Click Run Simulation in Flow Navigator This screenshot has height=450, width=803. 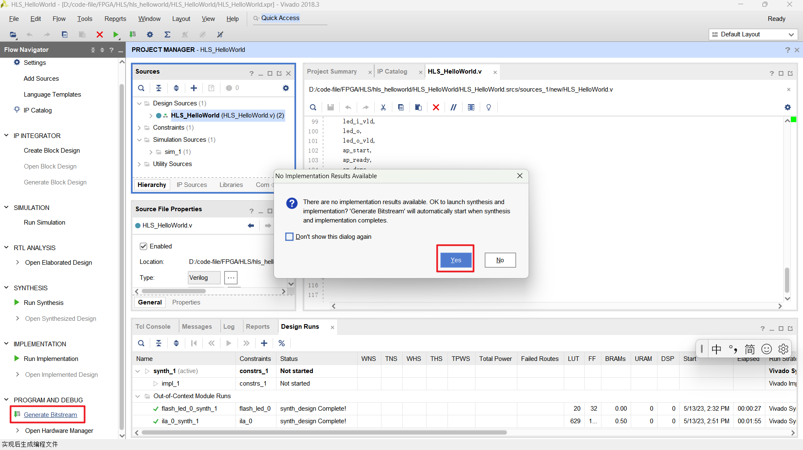click(x=44, y=222)
